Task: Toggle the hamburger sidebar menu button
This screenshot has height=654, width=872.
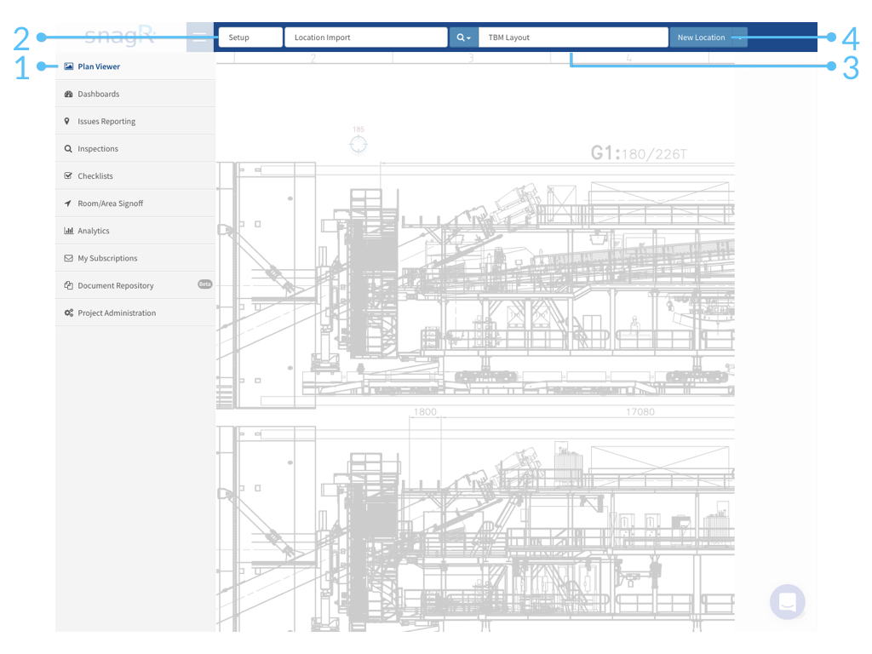Action: (x=199, y=37)
